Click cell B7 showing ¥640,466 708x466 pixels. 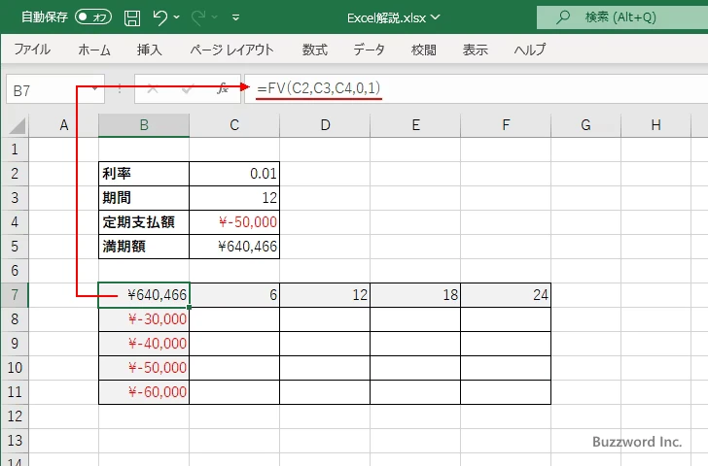click(144, 295)
